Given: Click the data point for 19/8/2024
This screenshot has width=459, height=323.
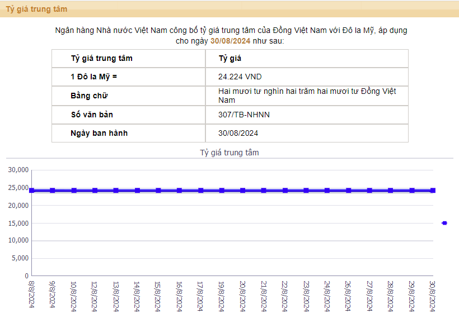Looking at the screenshot, I should (x=222, y=191).
